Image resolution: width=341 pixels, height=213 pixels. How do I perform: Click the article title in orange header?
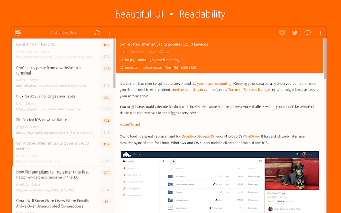point(164,44)
